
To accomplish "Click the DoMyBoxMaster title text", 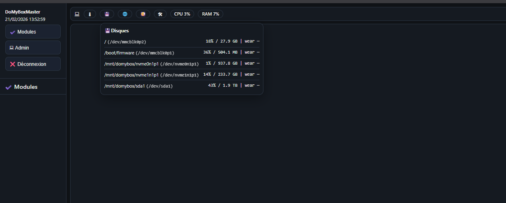I will point(23,12).
